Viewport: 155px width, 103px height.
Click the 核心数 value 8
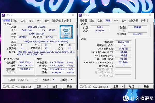pyautogui.click(x=53, y=80)
